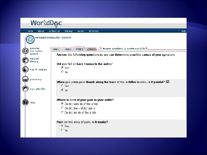Click the Answer questions to create a profile text
207x155 pixels.
pos(124,49)
